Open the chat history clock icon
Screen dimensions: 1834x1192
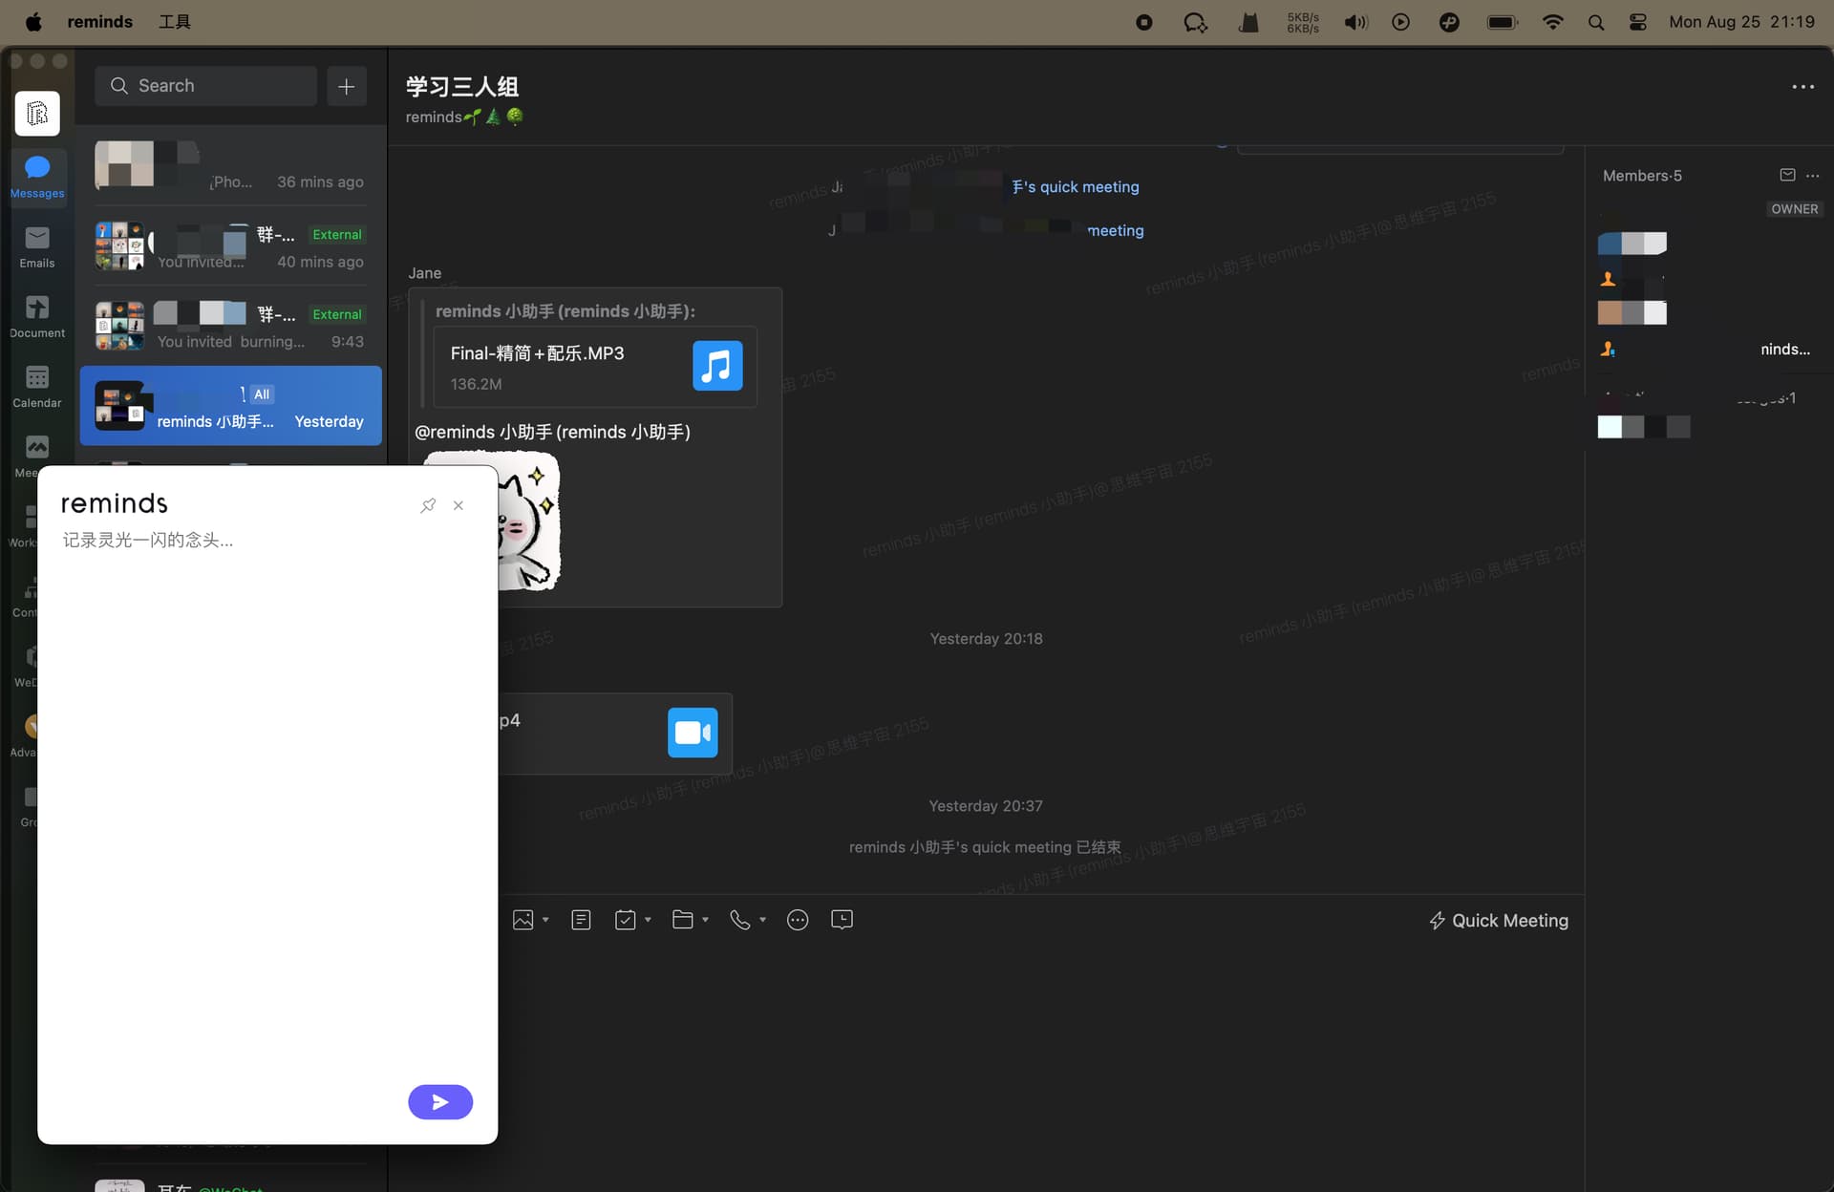point(842,920)
